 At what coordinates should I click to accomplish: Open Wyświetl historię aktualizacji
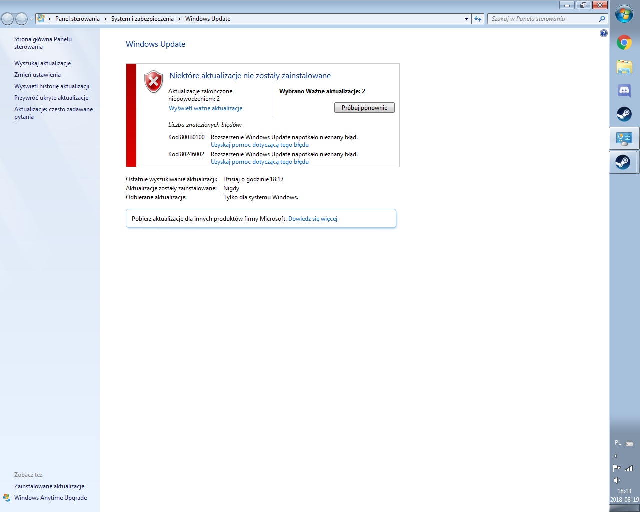pos(52,86)
